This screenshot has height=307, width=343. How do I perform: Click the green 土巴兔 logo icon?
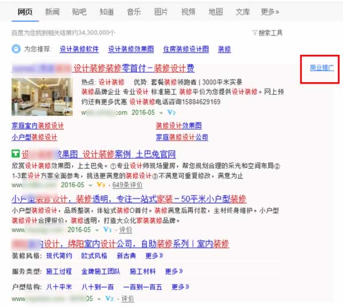[x=15, y=154]
